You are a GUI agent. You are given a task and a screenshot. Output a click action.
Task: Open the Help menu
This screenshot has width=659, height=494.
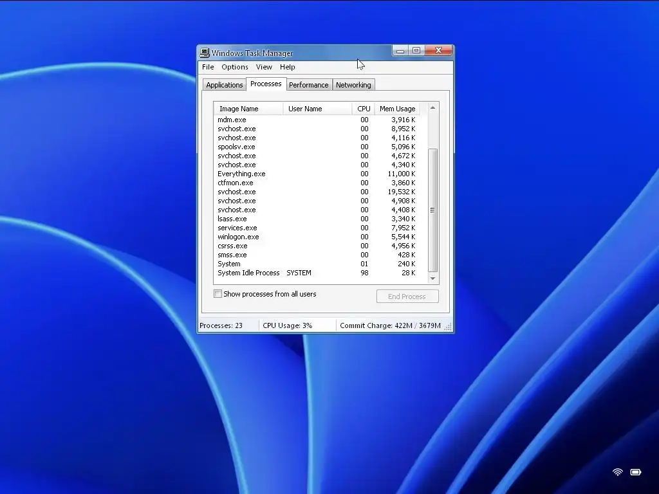point(288,67)
